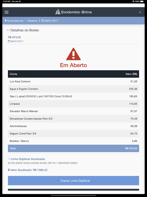Click due date 08/01/2017 under amount
Image resolution: width=147 pixels, height=197 pixels.
17,41
